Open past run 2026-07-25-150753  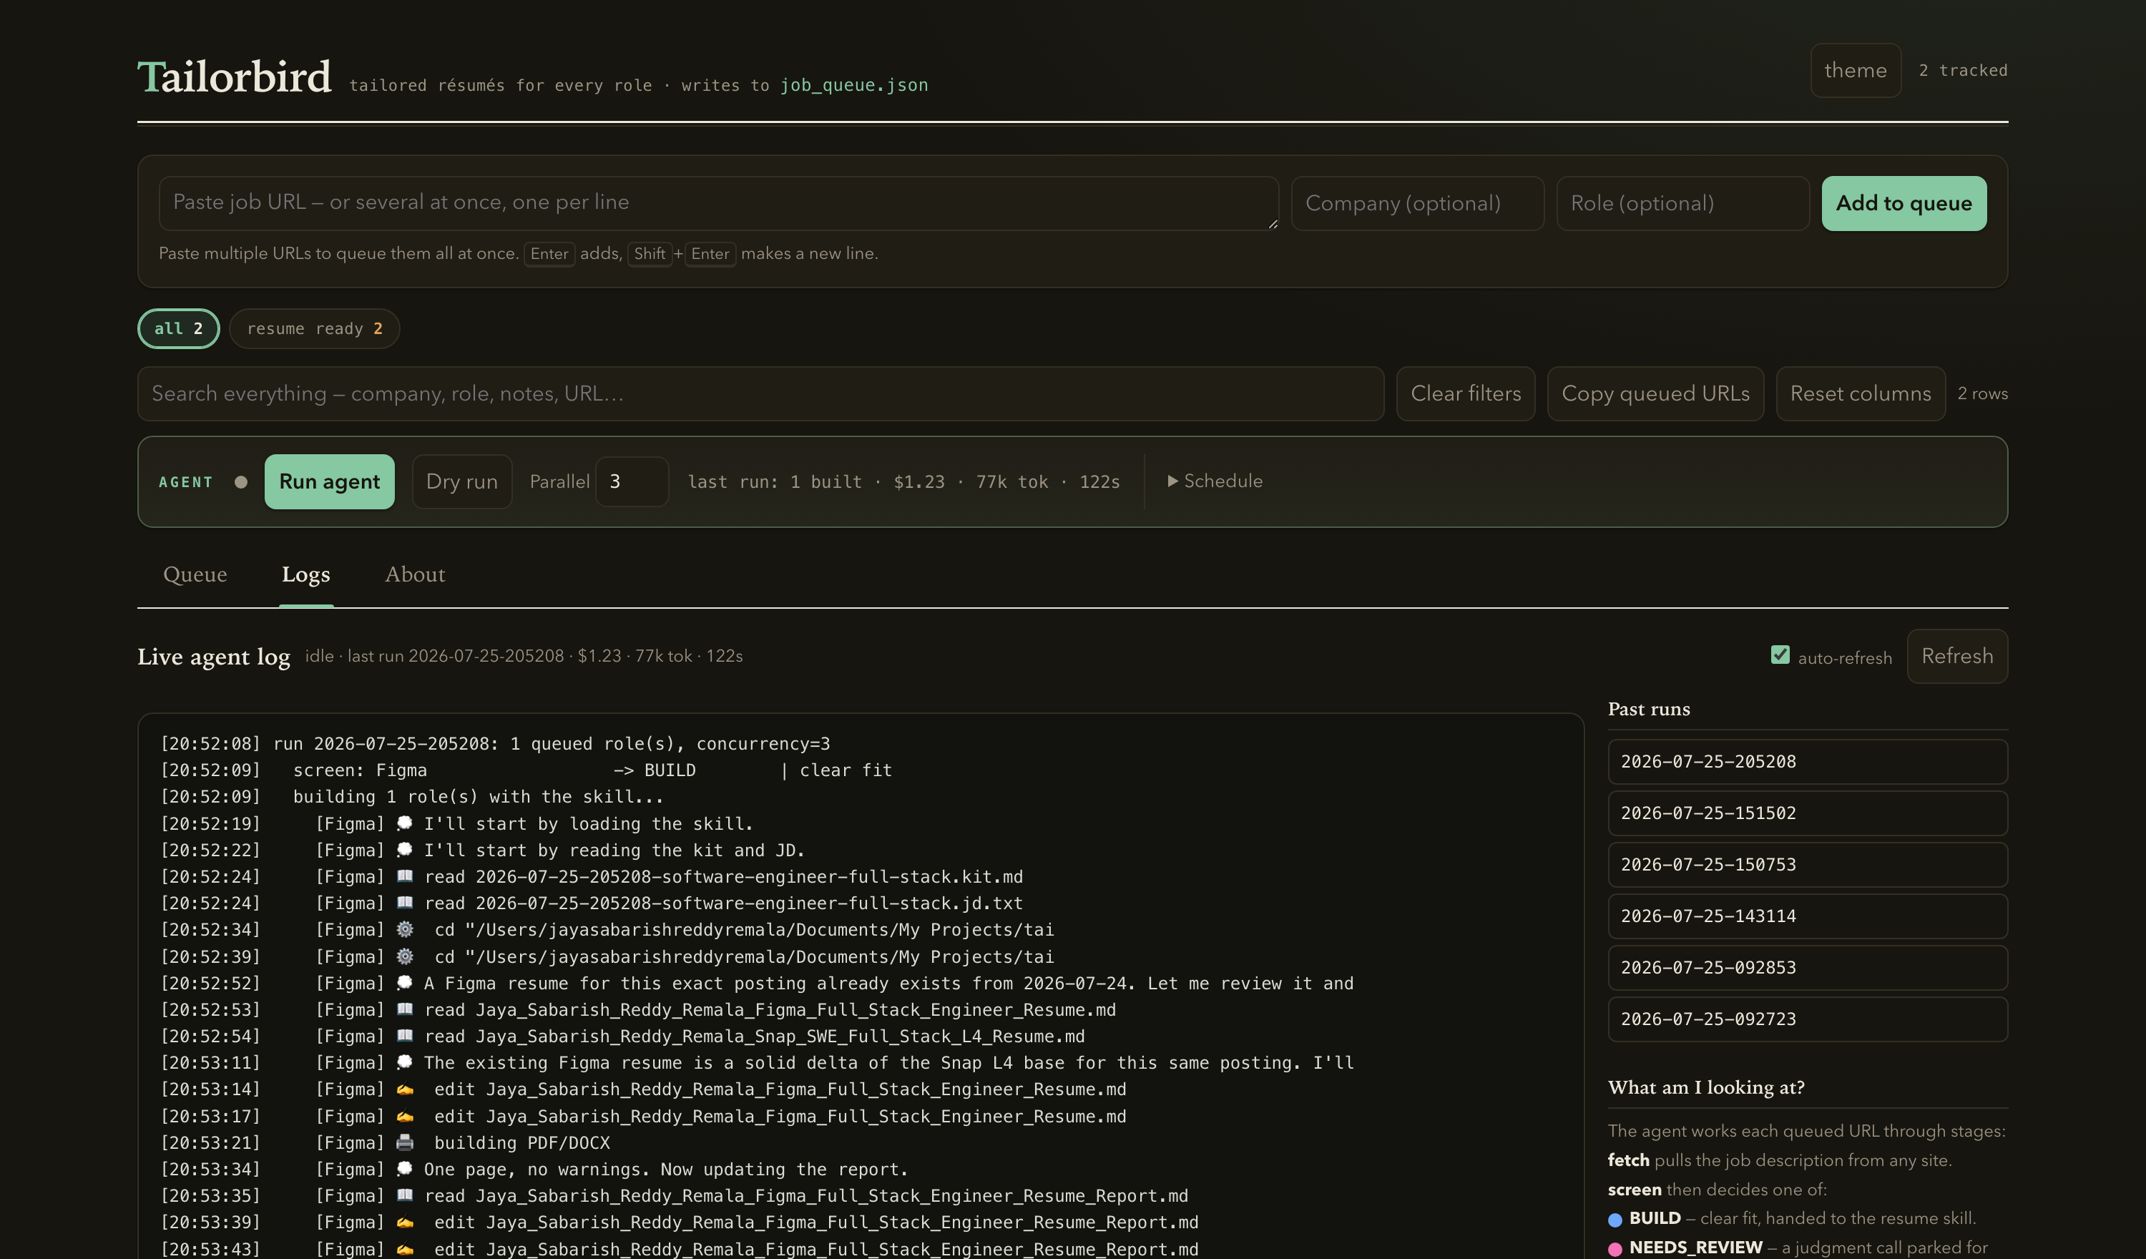[x=1807, y=863]
